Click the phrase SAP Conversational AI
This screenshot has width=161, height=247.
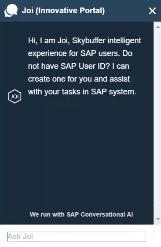tap(100, 214)
